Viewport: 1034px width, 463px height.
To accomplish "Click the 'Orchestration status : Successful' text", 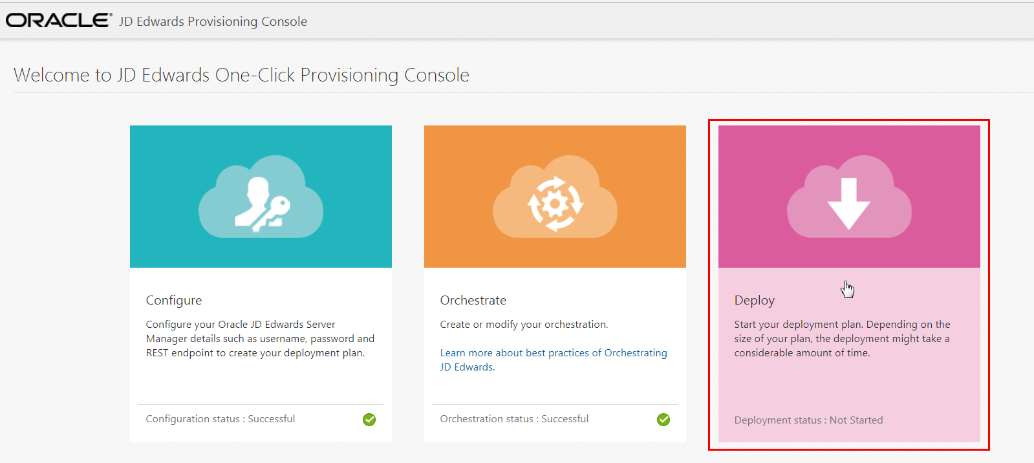I will pos(514,419).
